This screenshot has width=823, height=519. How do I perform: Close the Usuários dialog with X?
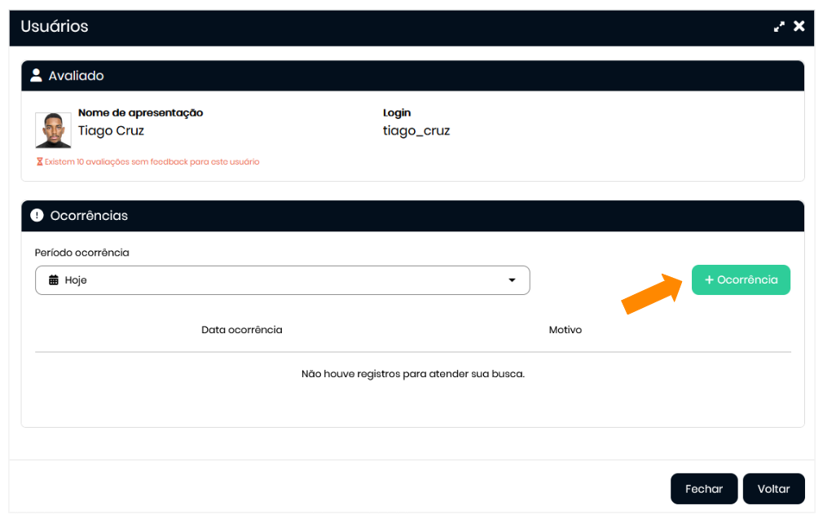pyautogui.click(x=799, y=26)
